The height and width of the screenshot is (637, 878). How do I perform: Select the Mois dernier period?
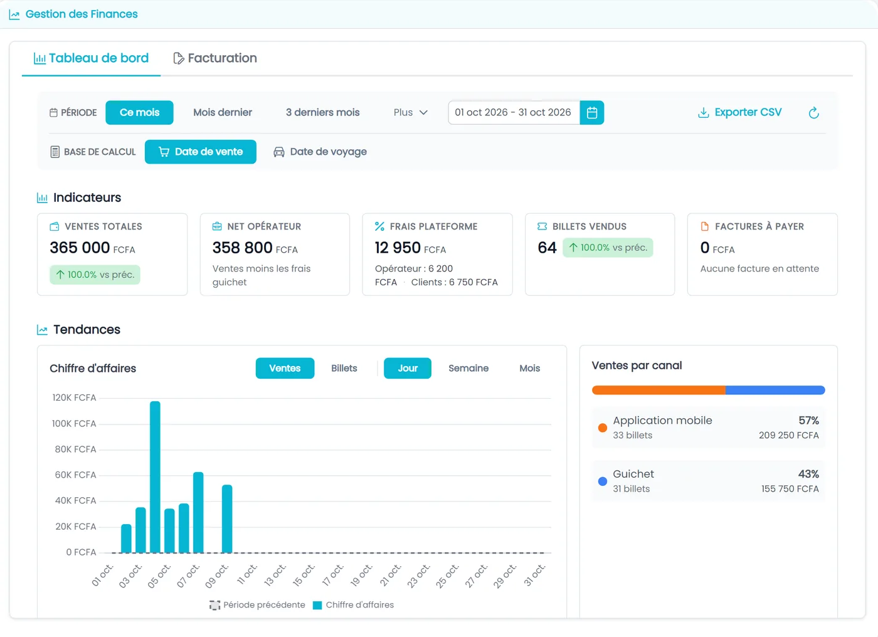click(223, 113)
